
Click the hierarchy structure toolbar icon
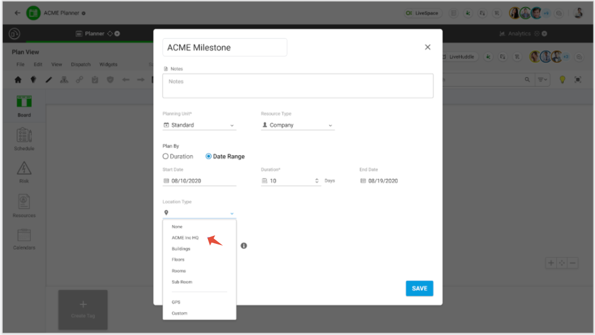pos(64,80)
